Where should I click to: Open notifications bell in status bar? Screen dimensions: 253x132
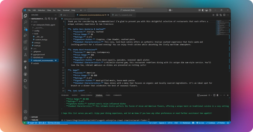(x=228, y=123)
